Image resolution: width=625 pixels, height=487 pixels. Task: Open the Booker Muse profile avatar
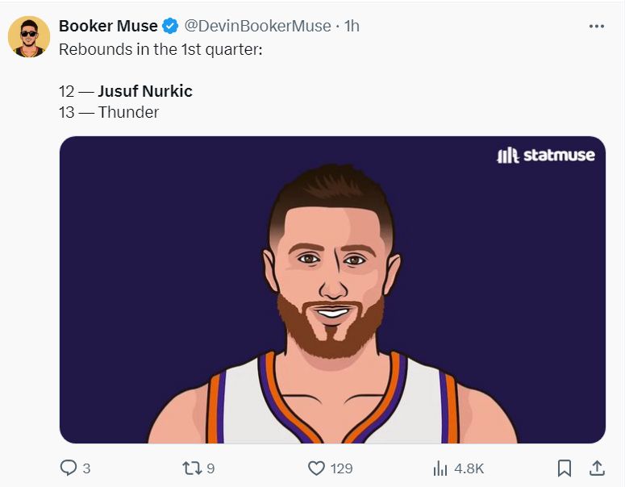point(29,36)
